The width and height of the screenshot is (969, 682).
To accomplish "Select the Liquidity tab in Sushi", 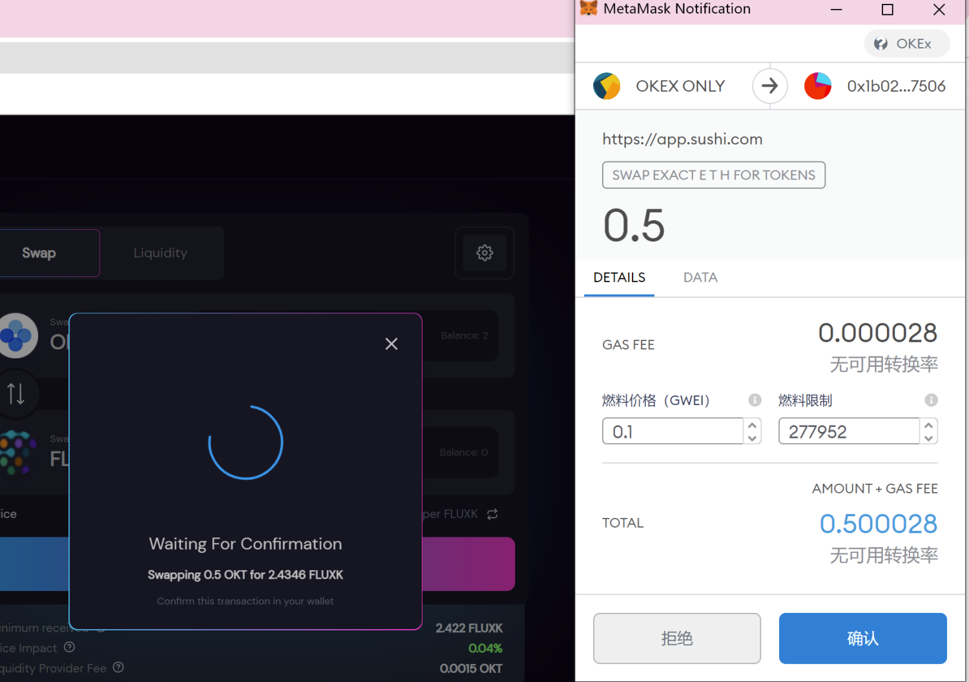I will point(161,253).
